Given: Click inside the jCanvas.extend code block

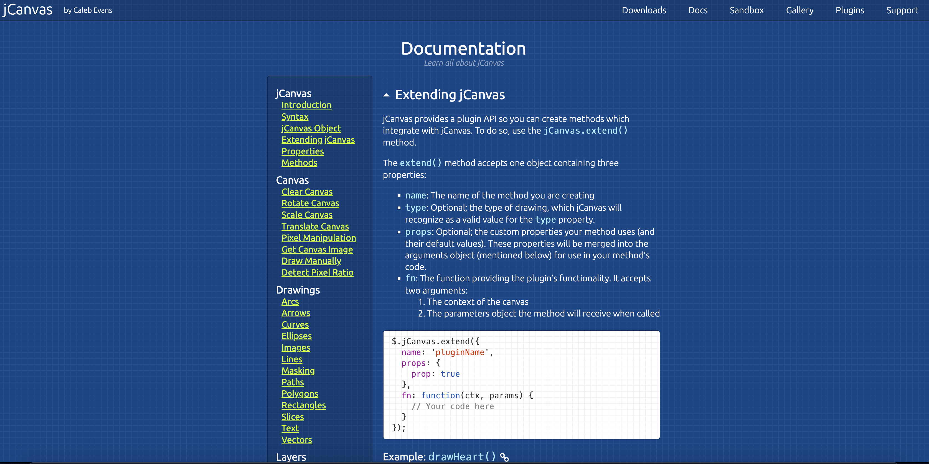Looking at the screenshot, I should (521, 385).
